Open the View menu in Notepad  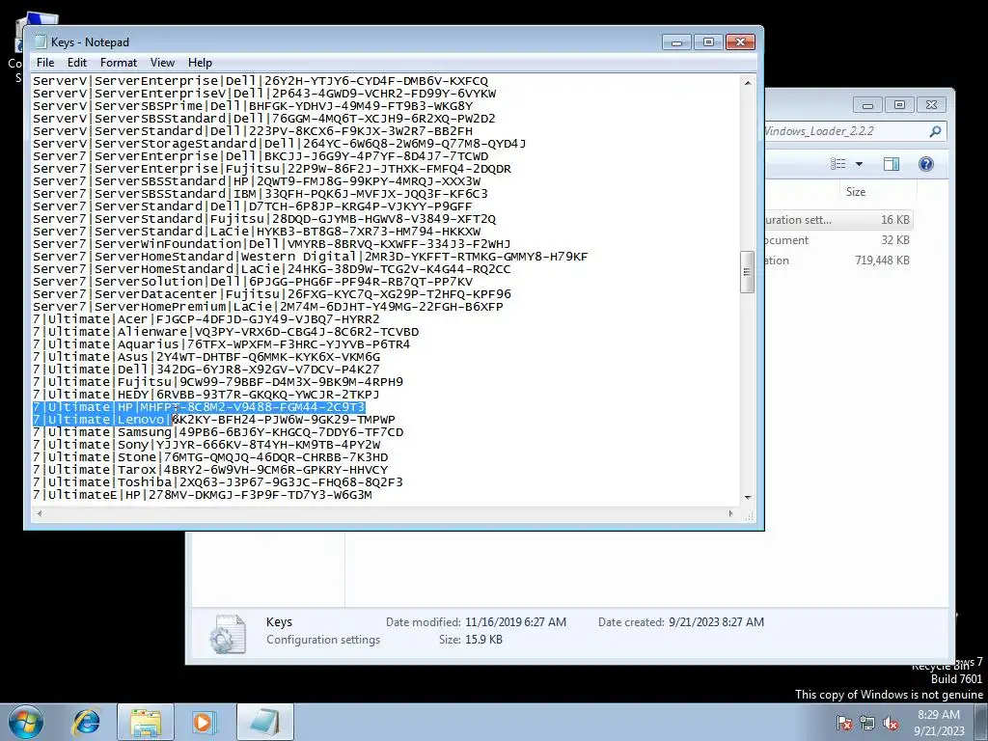[x=162, y=63]
